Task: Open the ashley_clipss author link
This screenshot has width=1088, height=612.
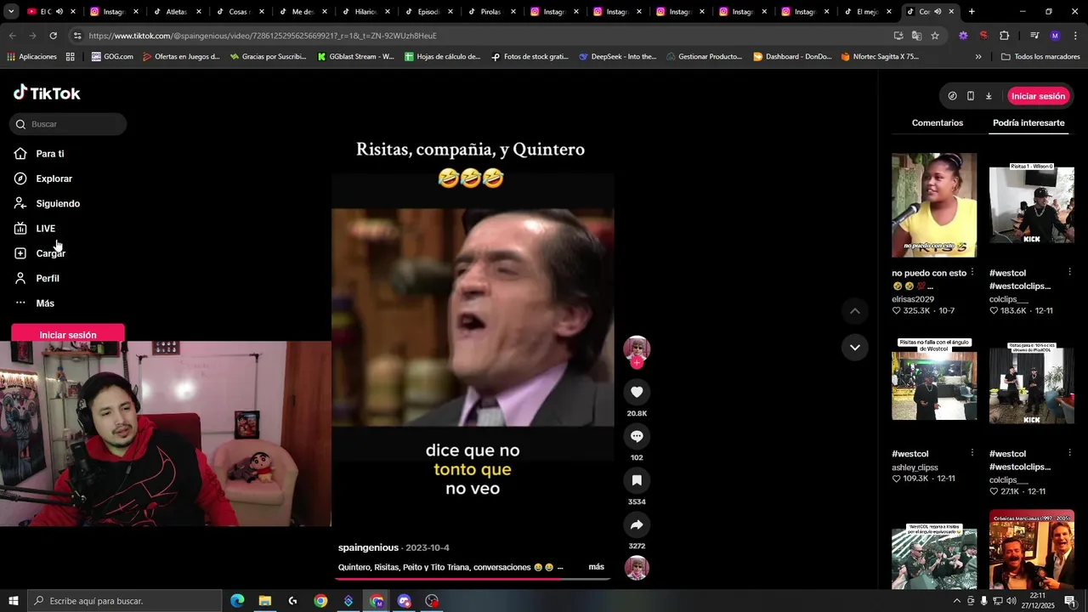Action: (x=915, y=467)
